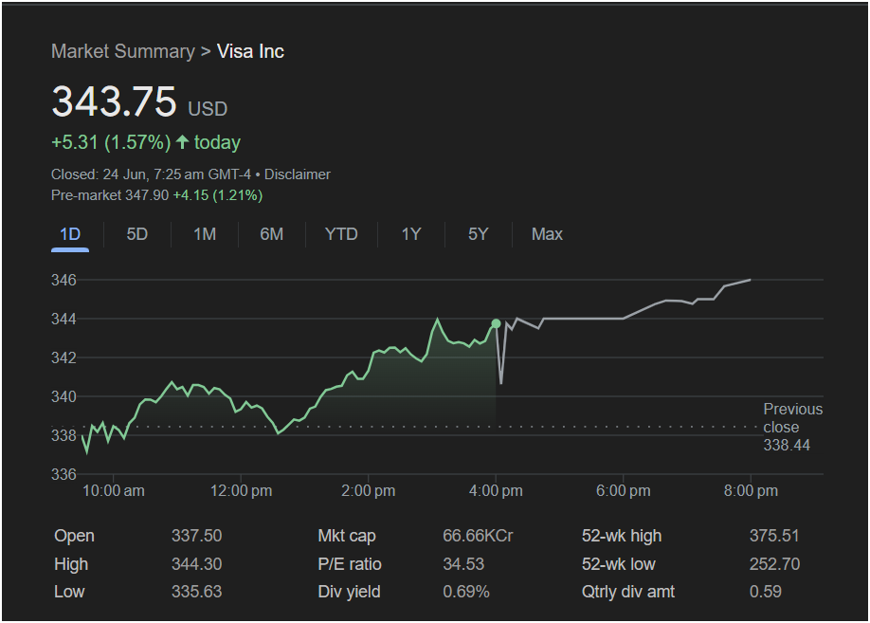870x623 pixels.
Task: Click the 340 price axis label
Action: [63, 396]
